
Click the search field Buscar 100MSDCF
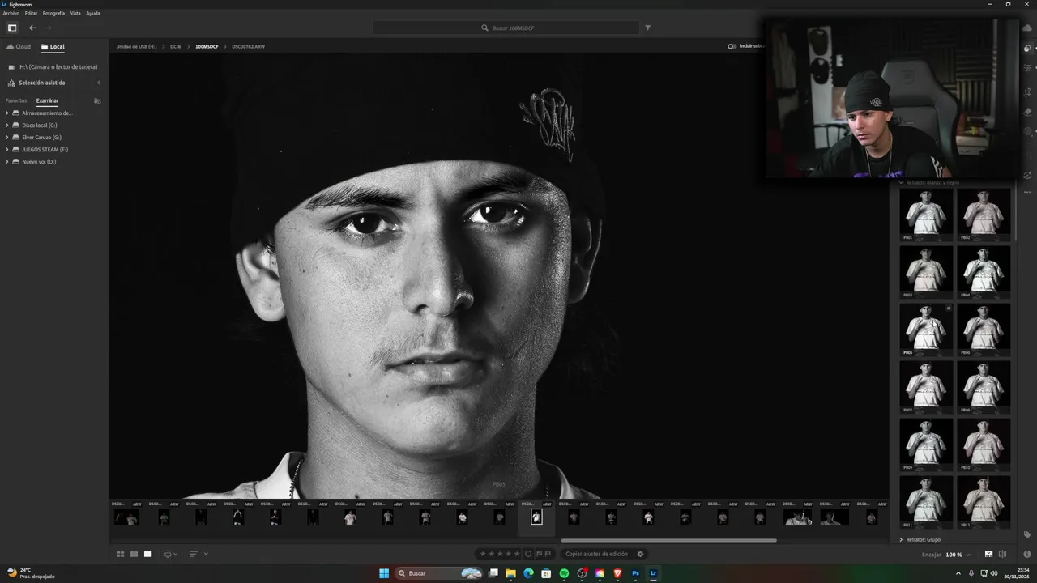tap(506, 28)
